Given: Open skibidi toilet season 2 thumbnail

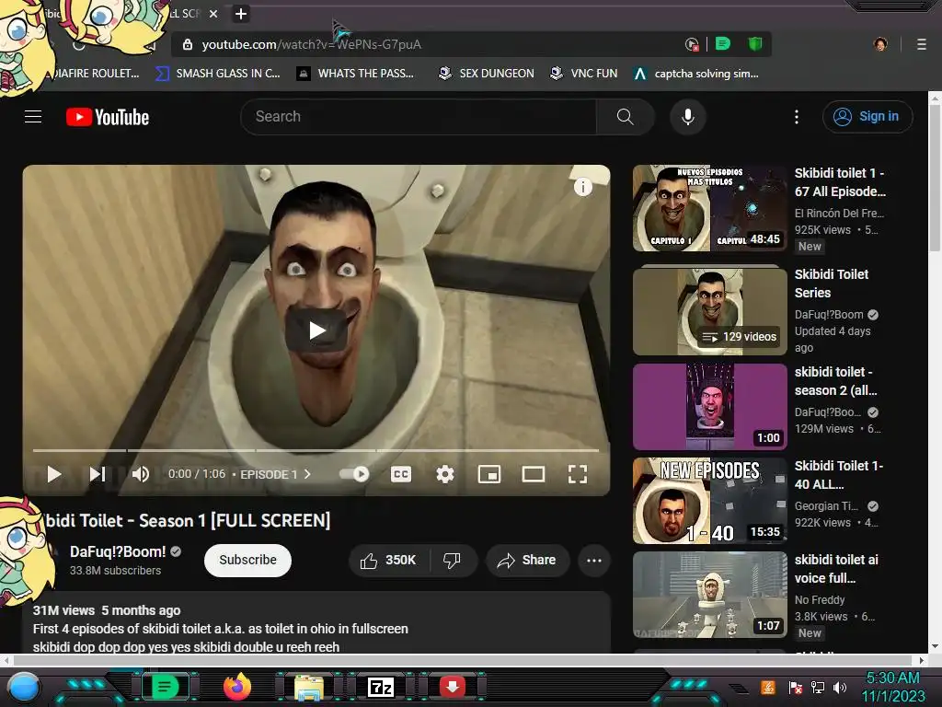Looking at the screenshot, I should [x=709, y=406].
